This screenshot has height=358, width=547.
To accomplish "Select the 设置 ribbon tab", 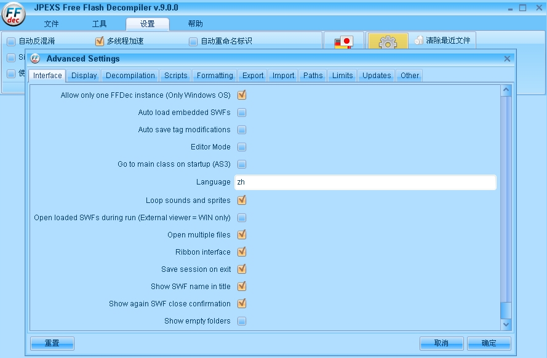I will click(x=148, y=24).
